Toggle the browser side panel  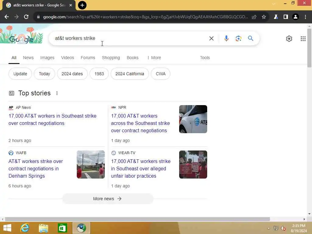(286, 17)
